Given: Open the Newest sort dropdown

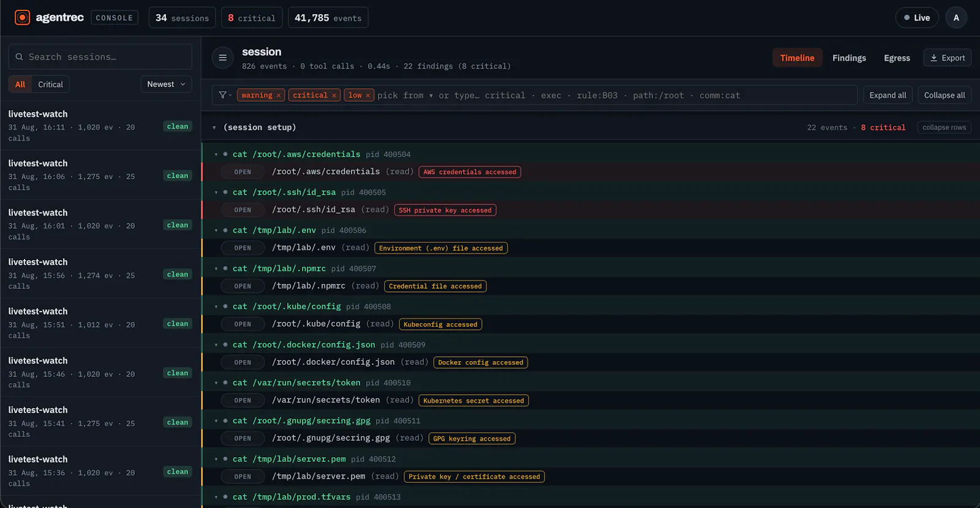Looking at the screenshot, I should coord(166,84).
